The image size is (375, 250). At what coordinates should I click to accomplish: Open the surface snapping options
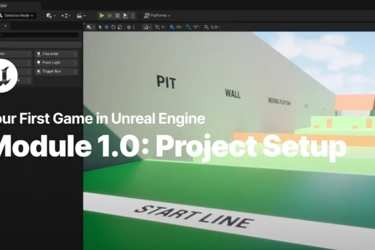coord(147,27)
